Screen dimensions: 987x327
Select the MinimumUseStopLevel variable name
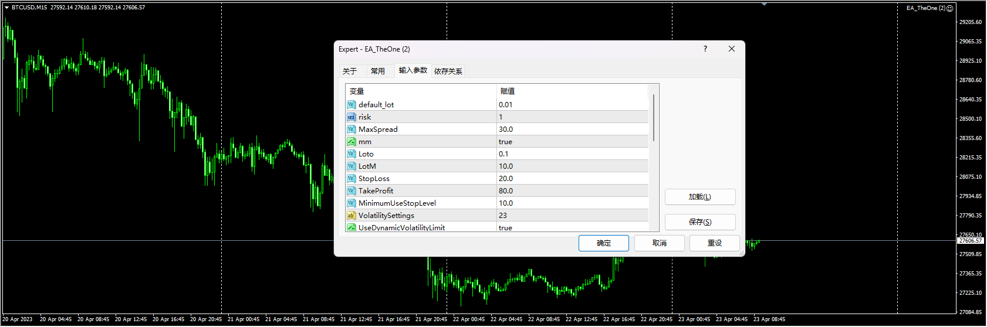(397, 203)
